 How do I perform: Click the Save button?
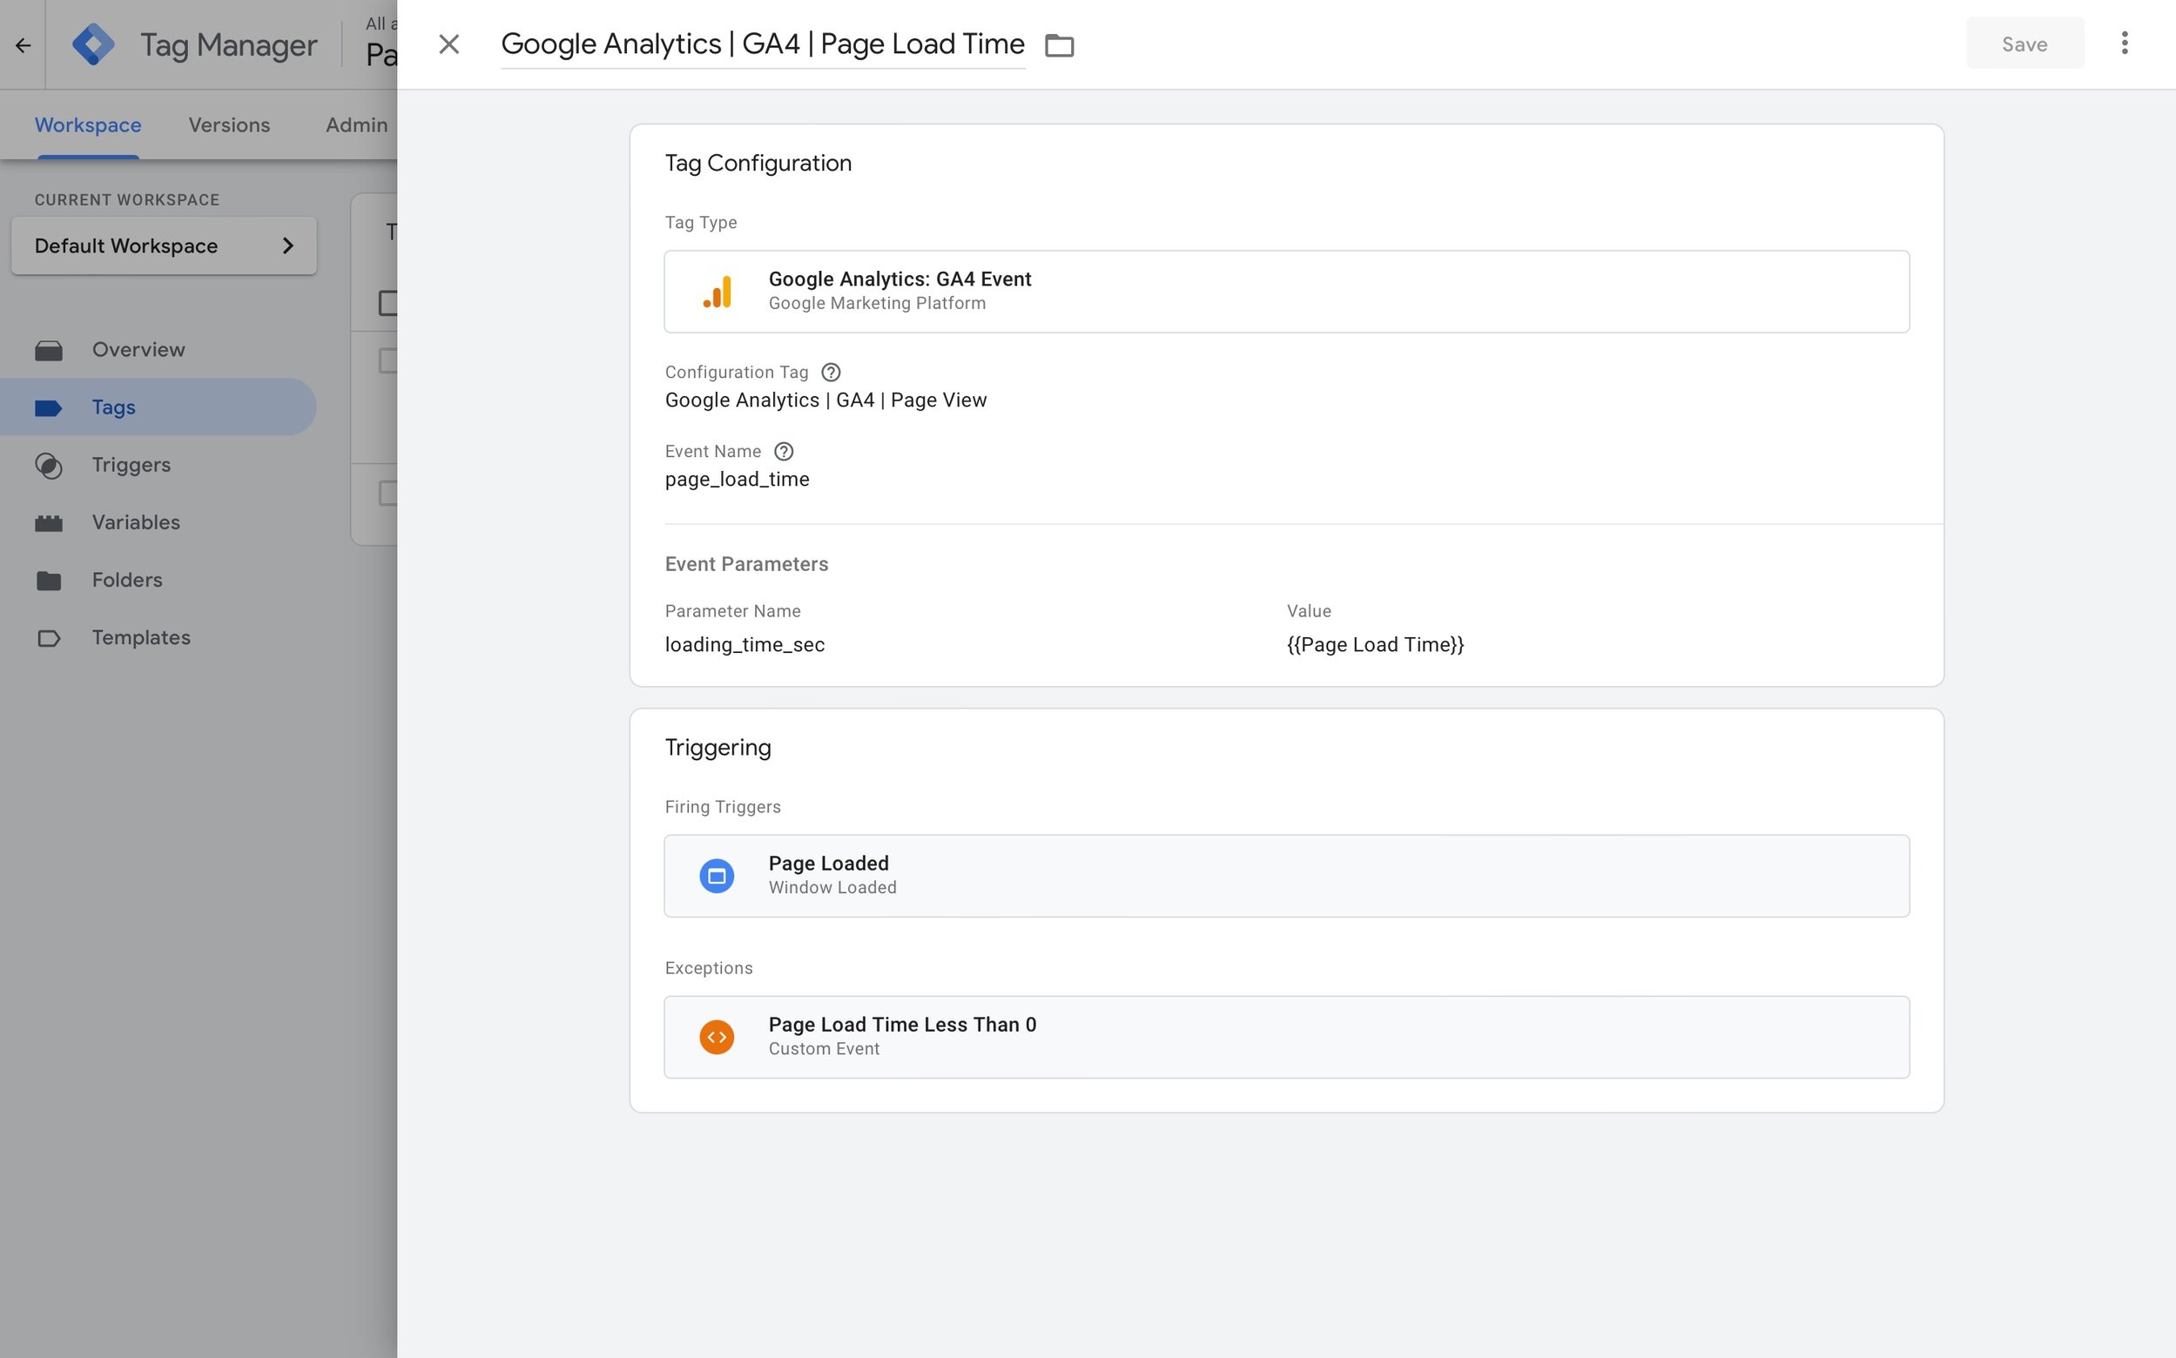click(x=2024, y=44)
